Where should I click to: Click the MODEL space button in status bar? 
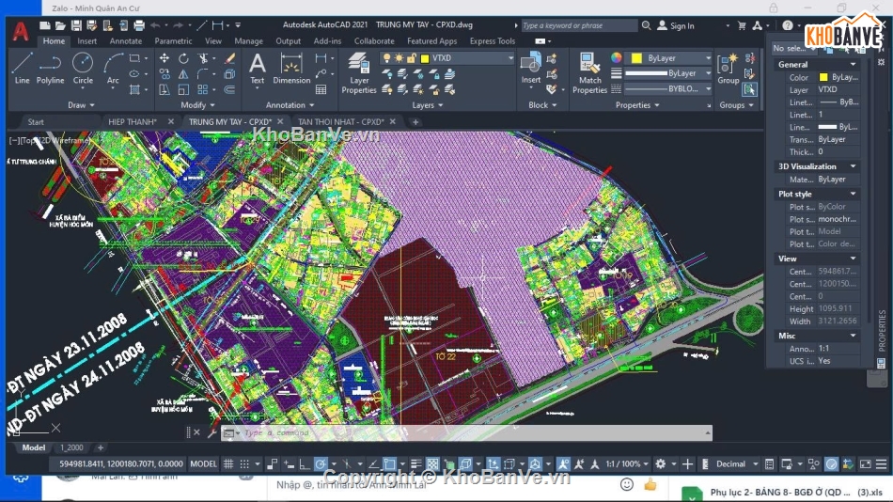tap(203, 463)
